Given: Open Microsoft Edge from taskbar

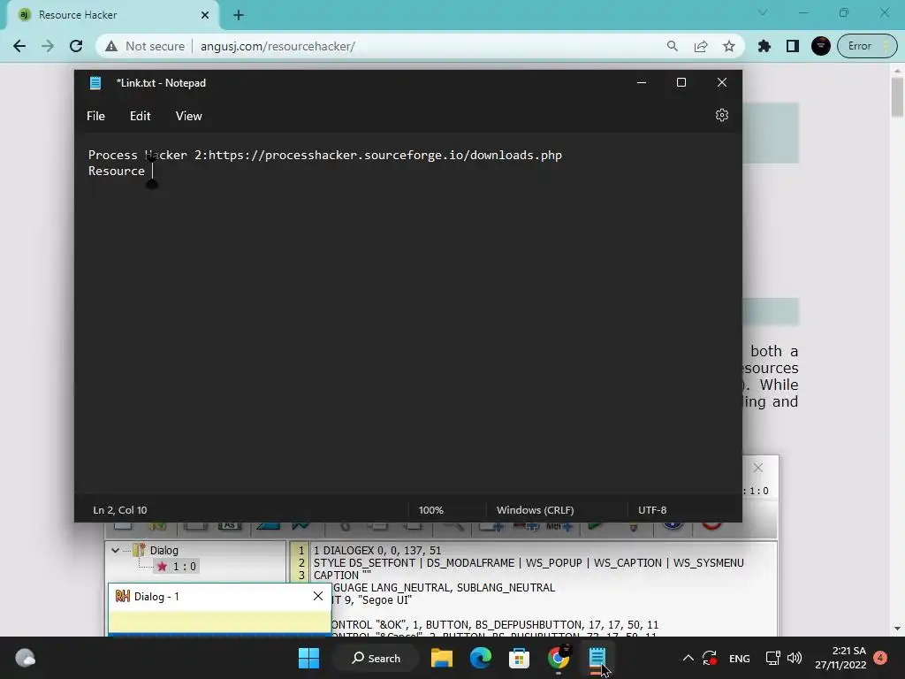Looking at the screenshot, I should point(480,658).
